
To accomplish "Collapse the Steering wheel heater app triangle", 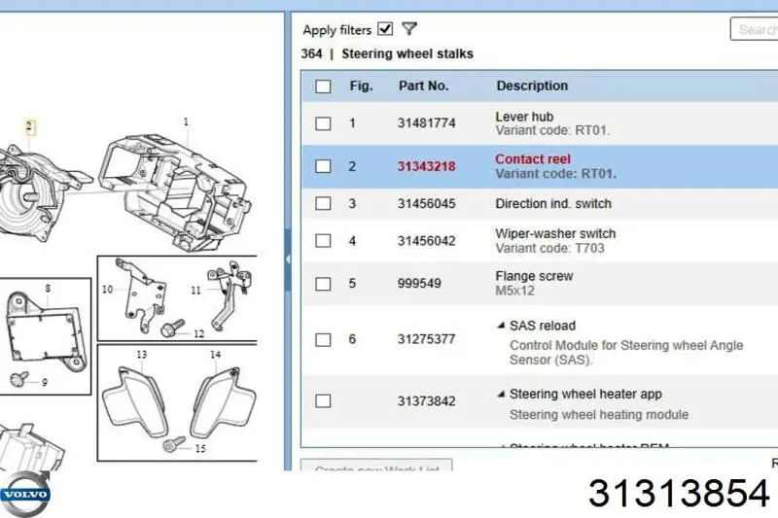I will tap(501, 395).
